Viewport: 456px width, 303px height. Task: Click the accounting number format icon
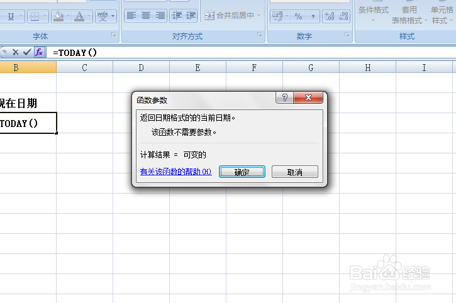click(277, 16)
